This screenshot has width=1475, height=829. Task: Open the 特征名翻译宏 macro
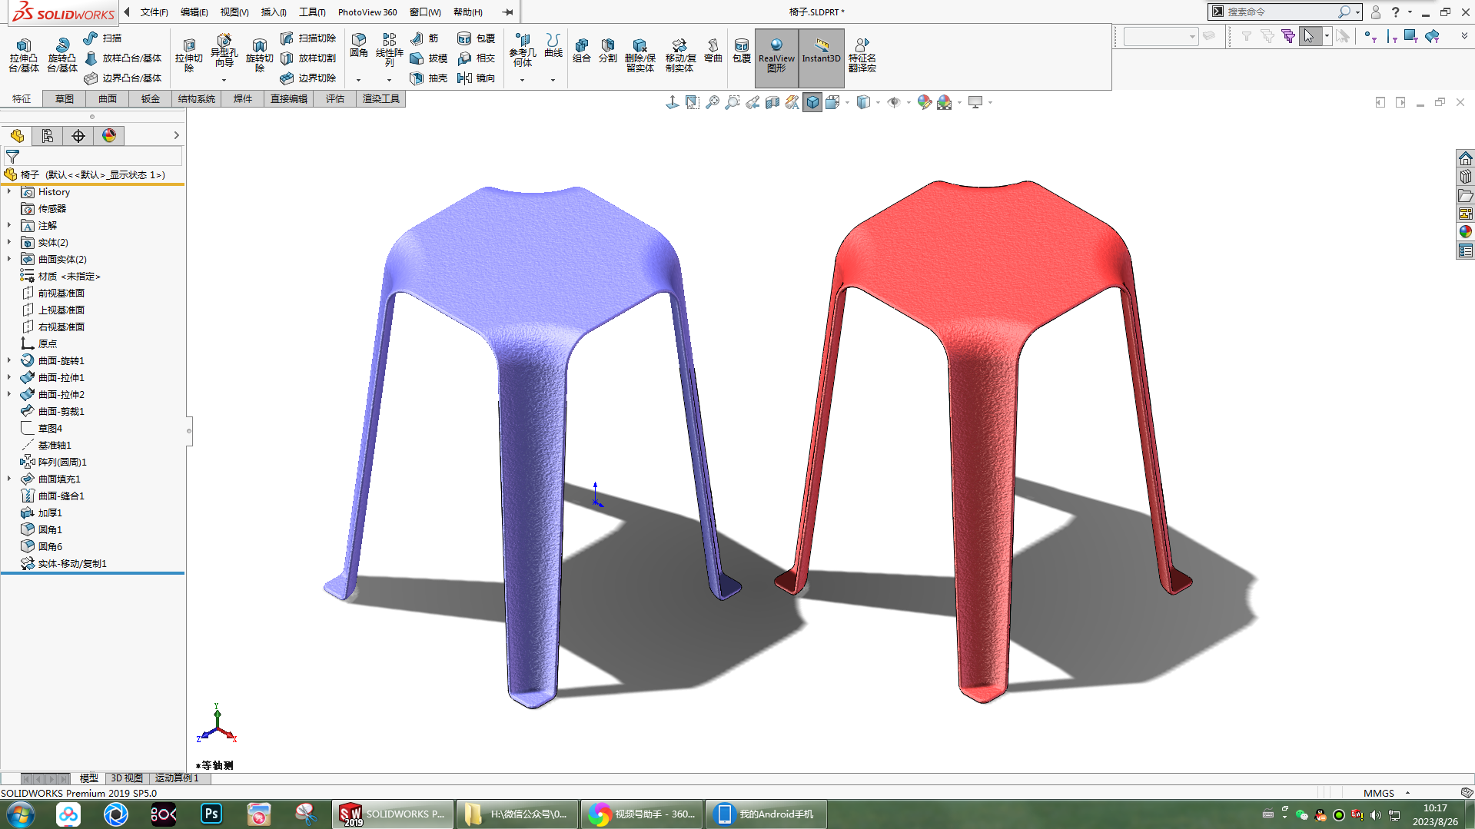[x=862, y=55]
